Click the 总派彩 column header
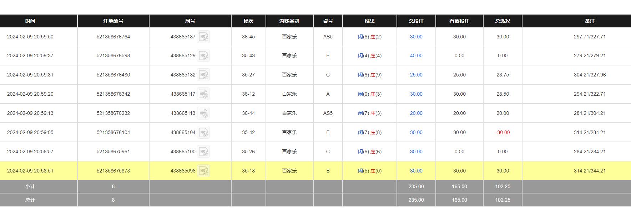This screenshot has height=218, width=631. (x=503, y=21)
